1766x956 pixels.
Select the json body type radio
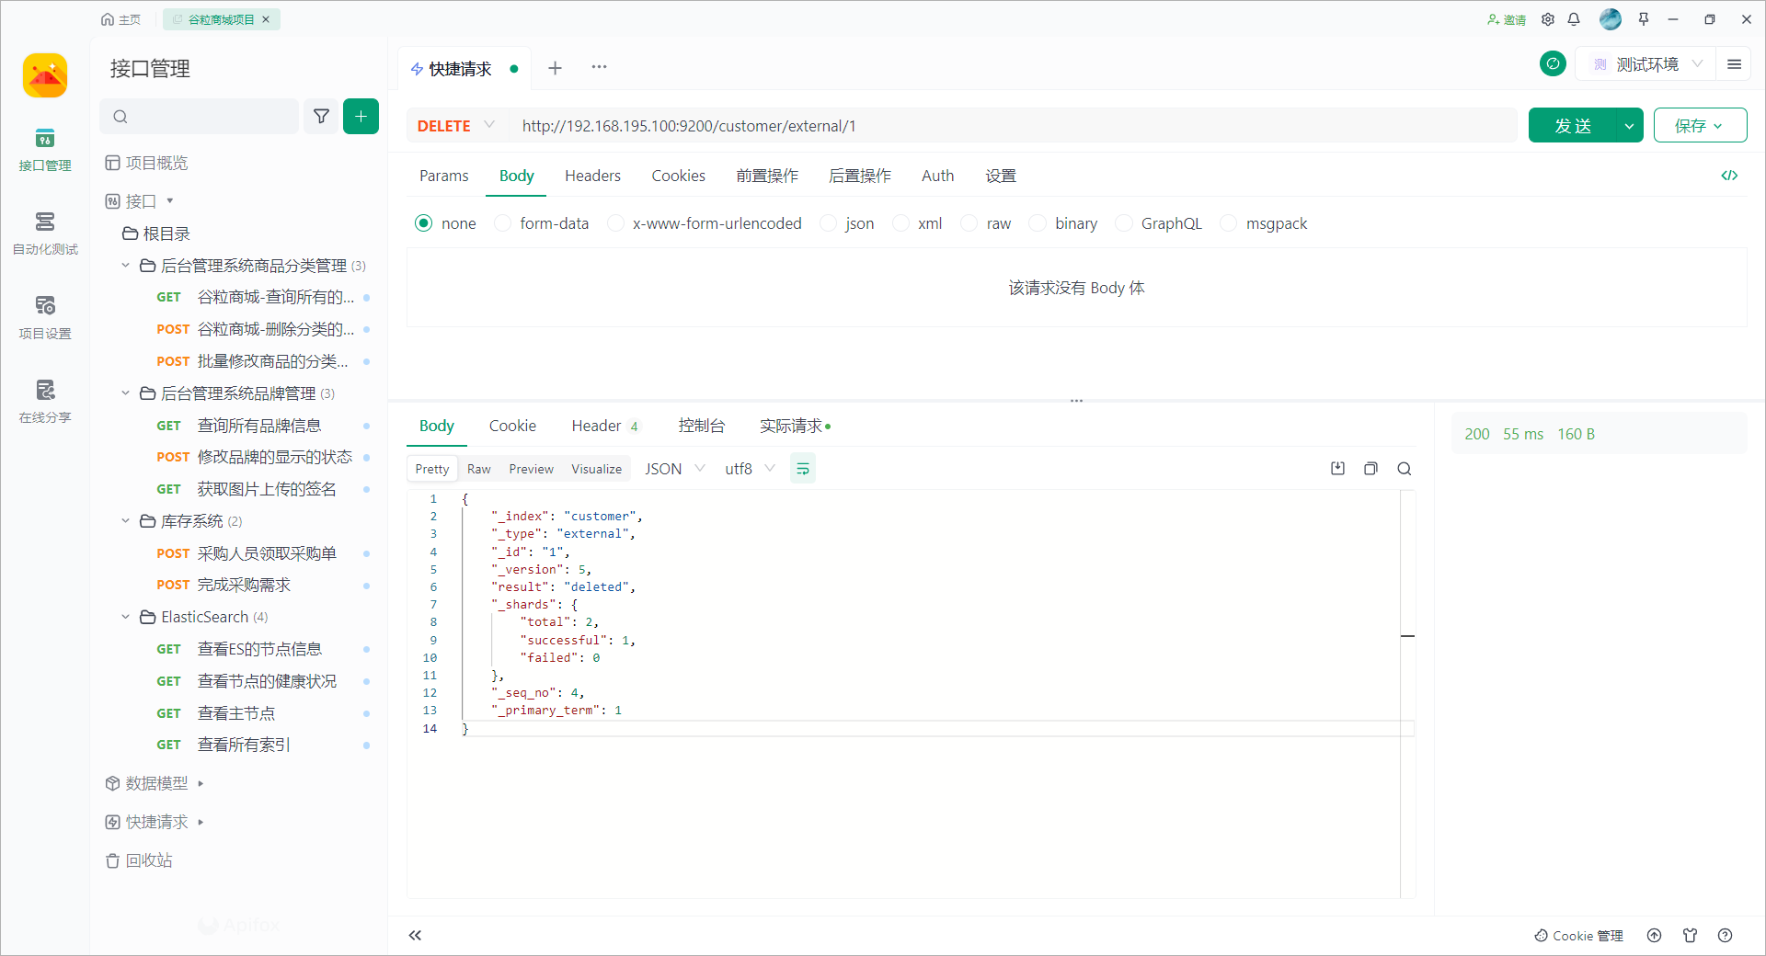click(829, 223)
